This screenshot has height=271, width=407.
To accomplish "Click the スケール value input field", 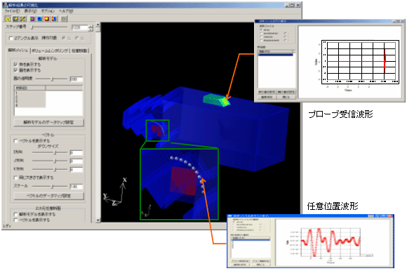I will [76, 186].
